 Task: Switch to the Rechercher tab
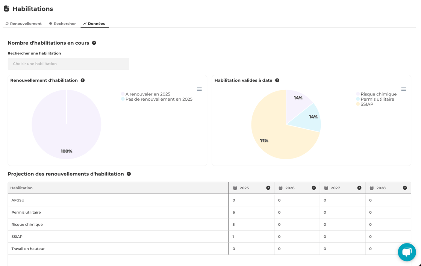62,24
